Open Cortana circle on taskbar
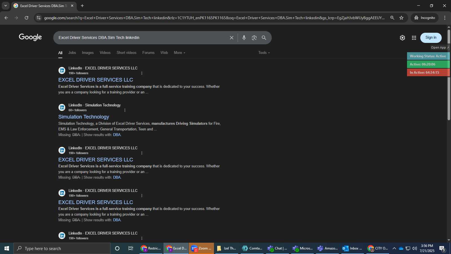This screenshot has width=451, height=254. click(117, 248)
